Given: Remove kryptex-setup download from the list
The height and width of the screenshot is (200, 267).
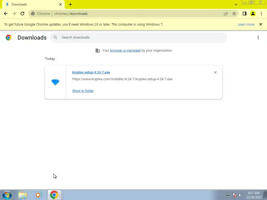Looking at the screenshot, I should [215, 72].
